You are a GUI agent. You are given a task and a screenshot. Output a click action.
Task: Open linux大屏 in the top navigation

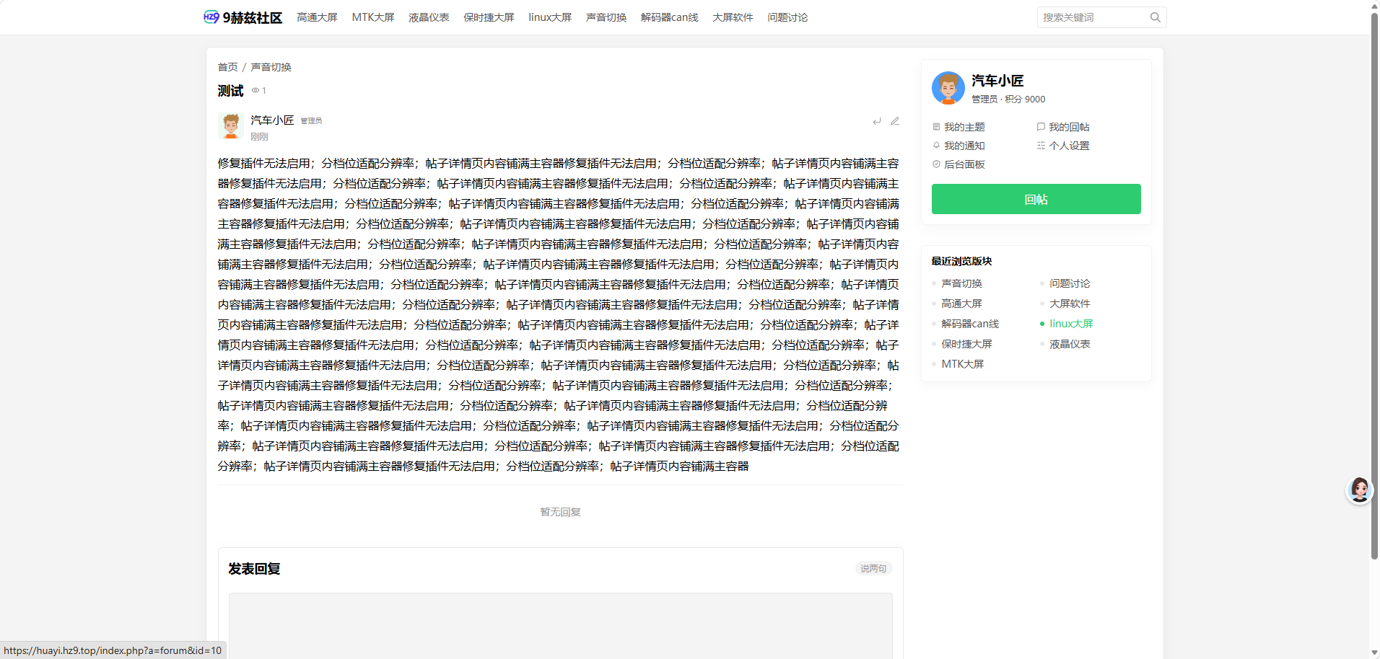tap(550, 17)
